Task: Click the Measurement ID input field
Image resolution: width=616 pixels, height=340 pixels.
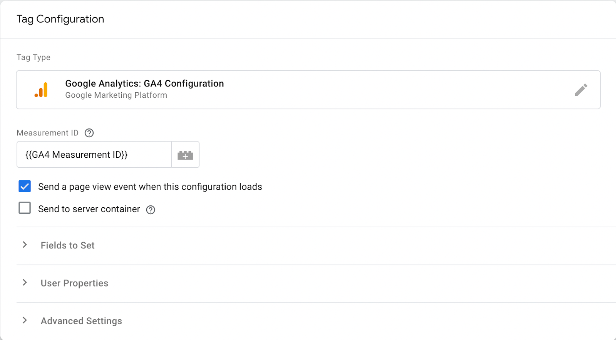Action: [x=94, y=155]
